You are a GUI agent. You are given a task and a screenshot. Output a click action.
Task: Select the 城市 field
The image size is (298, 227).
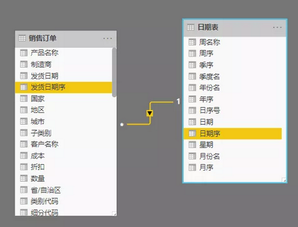tap(64, 122)
